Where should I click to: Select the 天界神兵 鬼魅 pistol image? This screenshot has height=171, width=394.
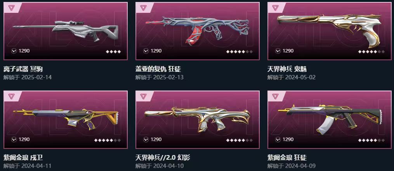(x=330, y=30)
